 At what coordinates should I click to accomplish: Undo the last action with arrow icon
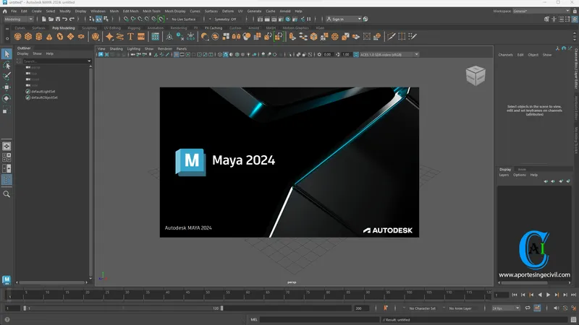point(64,19)
